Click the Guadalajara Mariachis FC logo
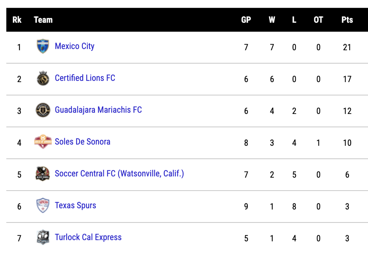The height and width of the screenshot is (256, 368). click(x=43, y=110)
